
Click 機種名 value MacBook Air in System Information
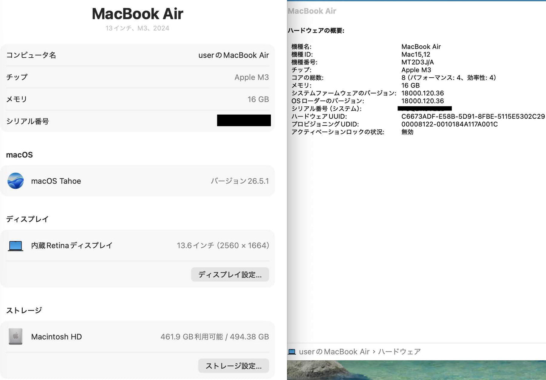click(421, 47)
